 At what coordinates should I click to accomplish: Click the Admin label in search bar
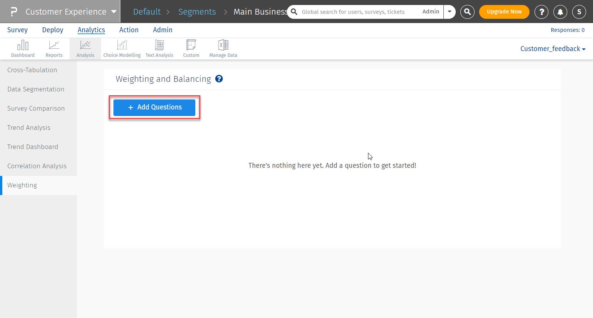click(x=431, y=12)
